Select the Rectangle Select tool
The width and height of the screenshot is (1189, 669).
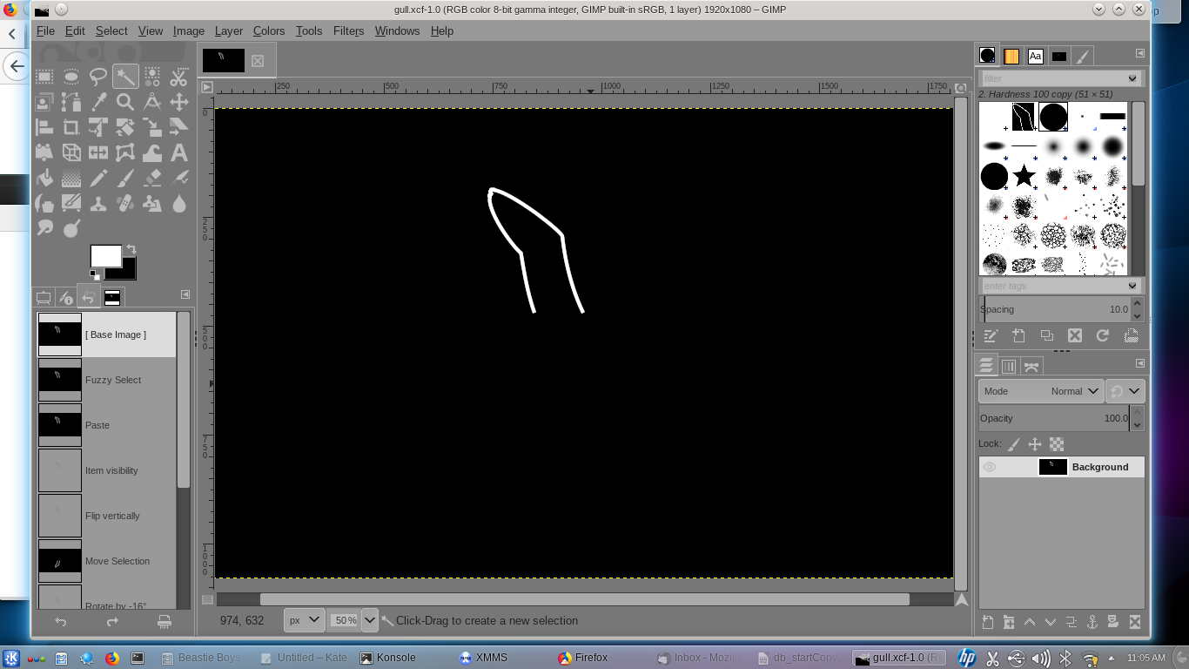point(44,77)
